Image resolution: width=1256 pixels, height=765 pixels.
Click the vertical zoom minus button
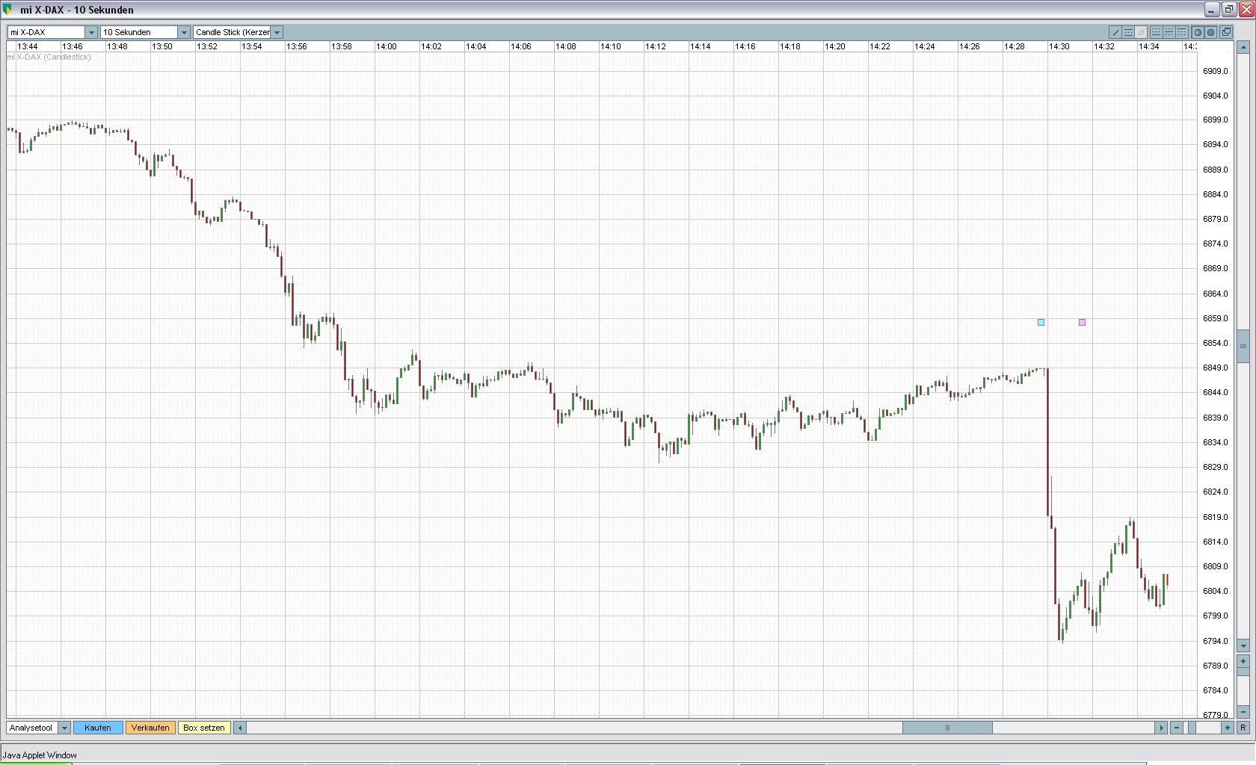[1243, 712]
